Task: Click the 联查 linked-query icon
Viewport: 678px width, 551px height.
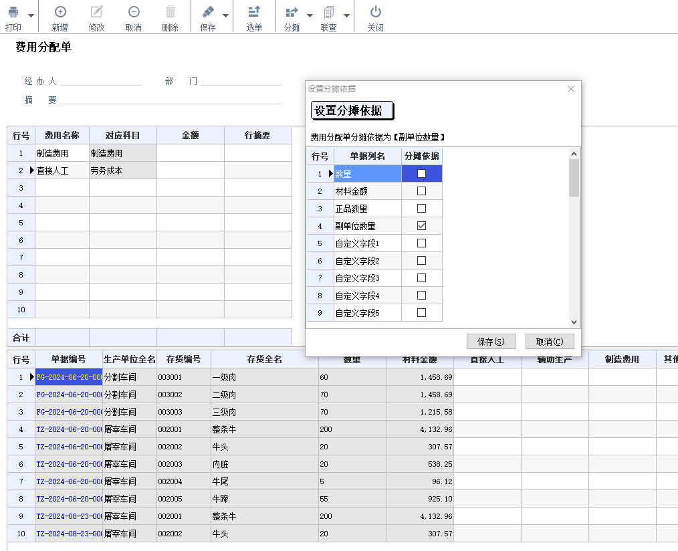Action: point(330,11)
